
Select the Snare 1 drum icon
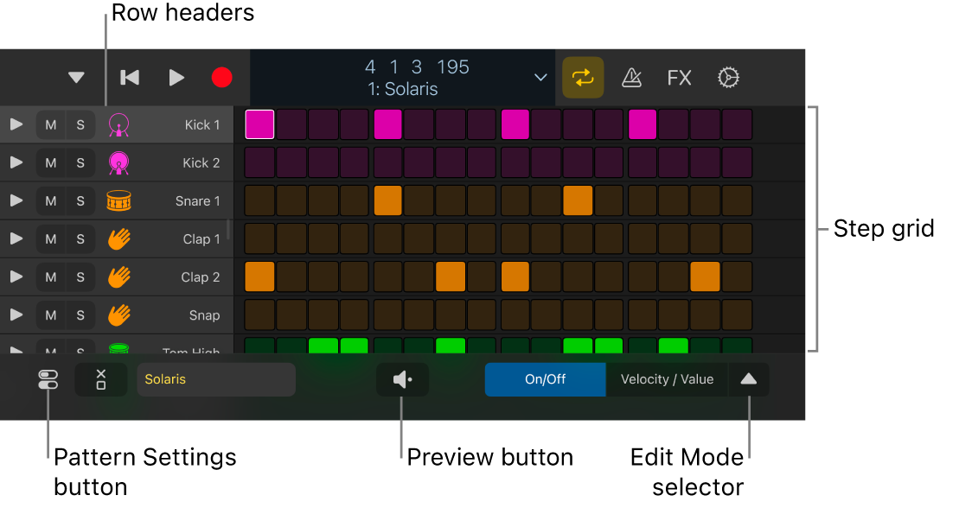point(118,200)
